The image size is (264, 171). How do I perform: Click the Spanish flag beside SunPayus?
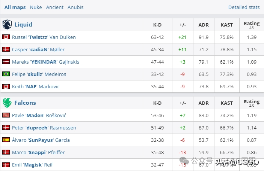coord(6,140)
